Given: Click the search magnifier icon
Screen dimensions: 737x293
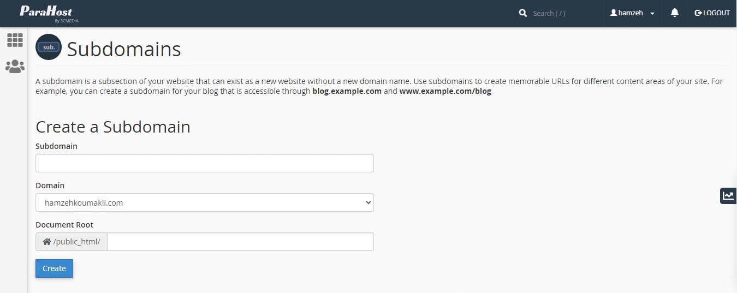Looking at the screenshot, I should [x=523, y=13].
